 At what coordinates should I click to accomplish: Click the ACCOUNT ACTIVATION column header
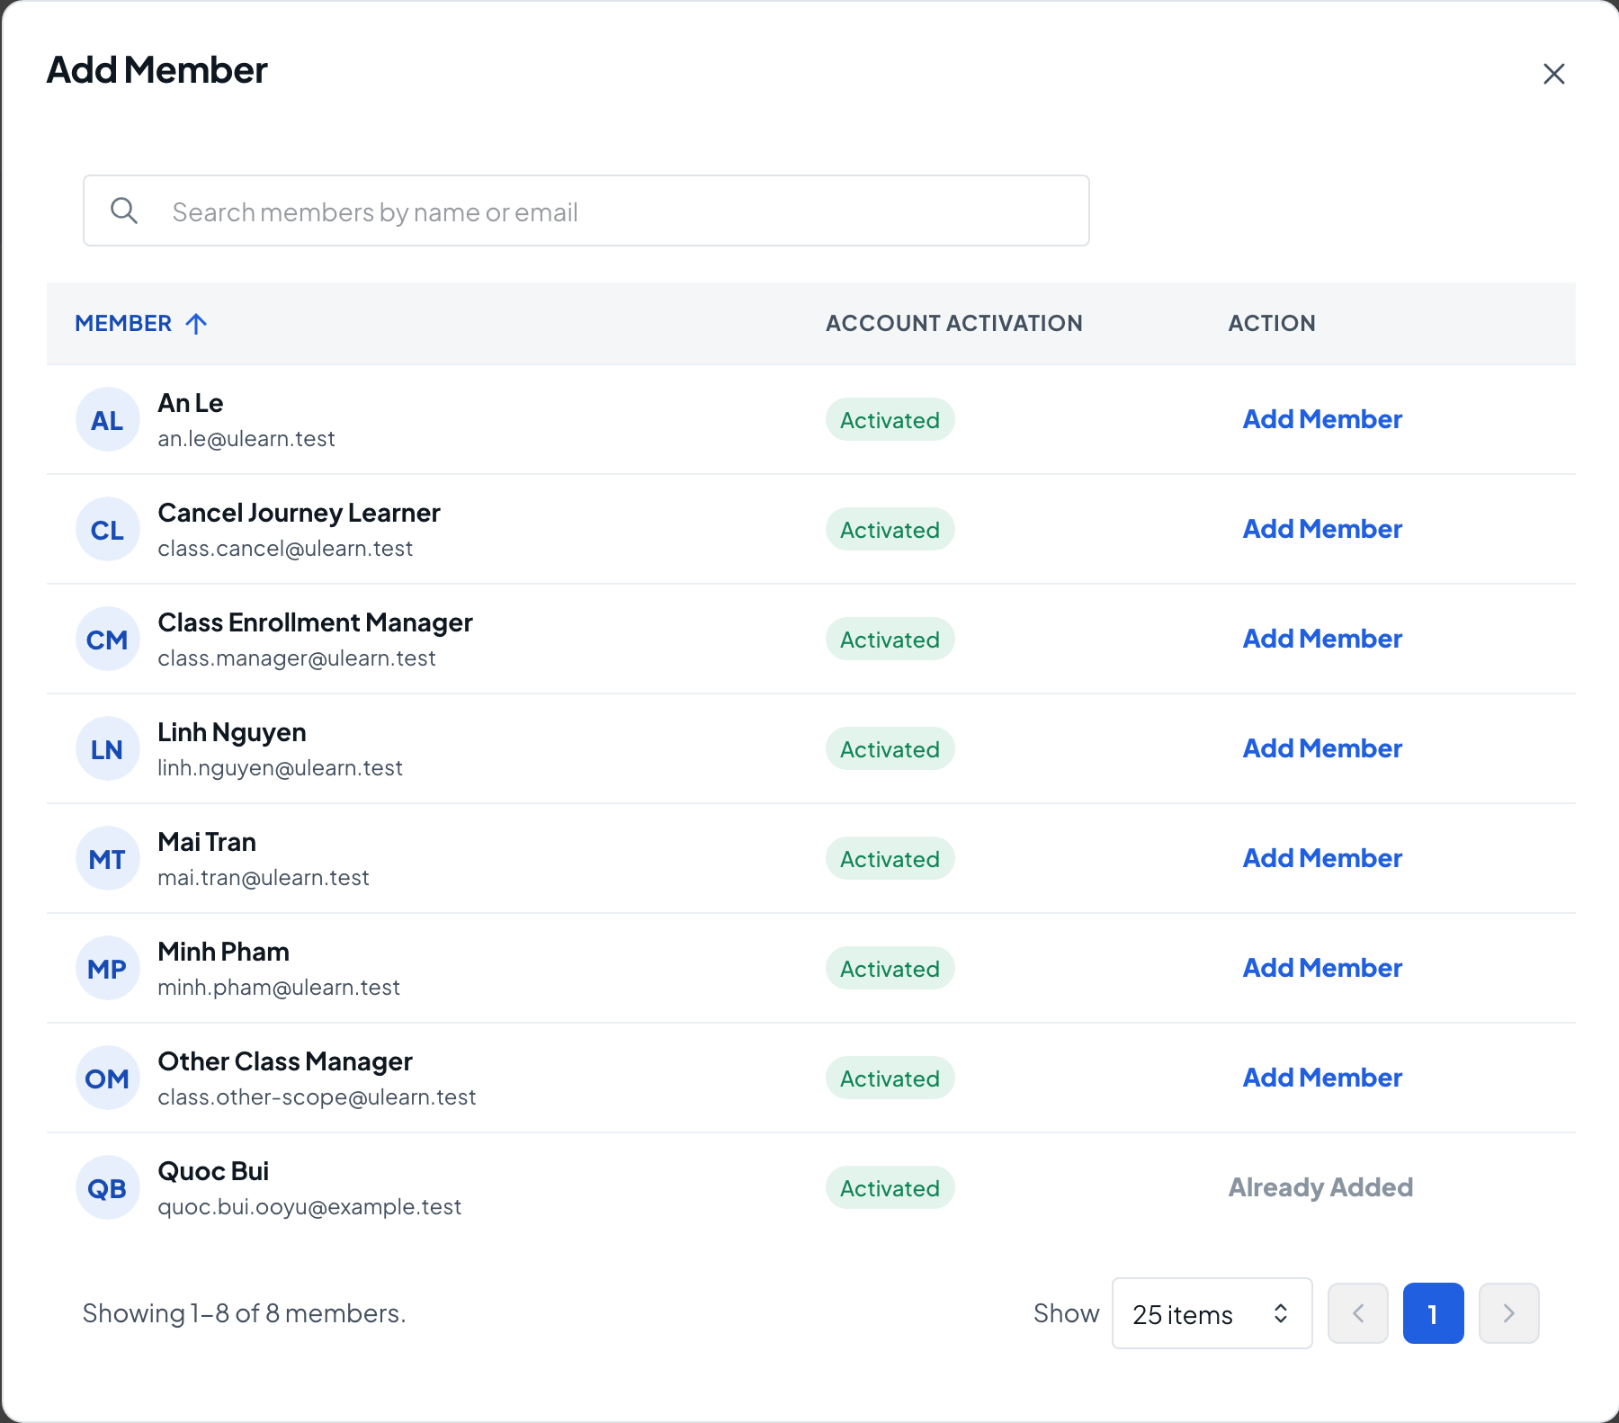[x=954, y=323]
